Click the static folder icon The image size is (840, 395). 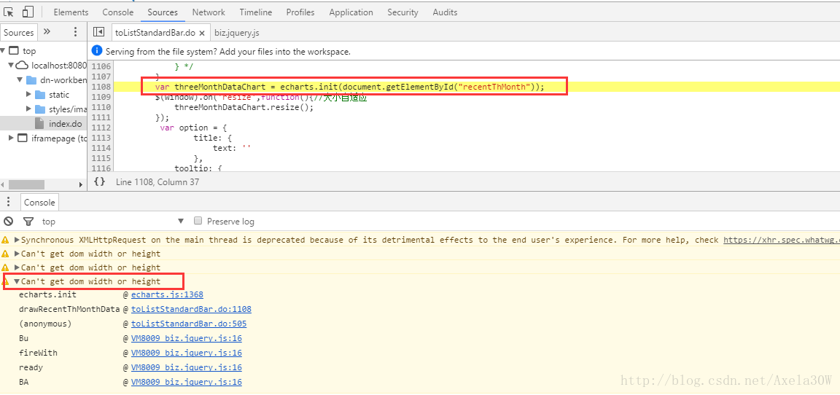click(x=40, y=94)
